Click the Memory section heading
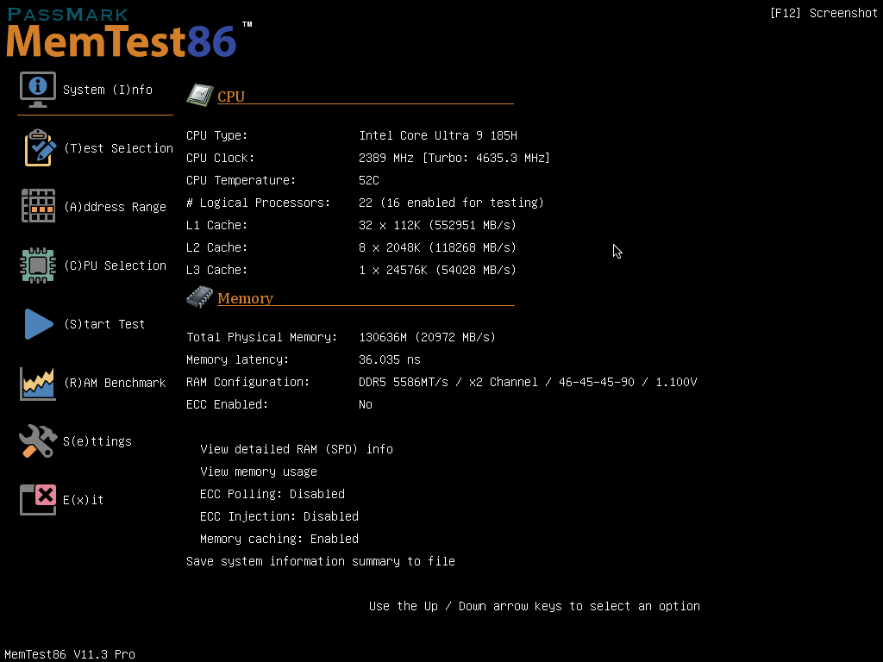 (245, 298)
